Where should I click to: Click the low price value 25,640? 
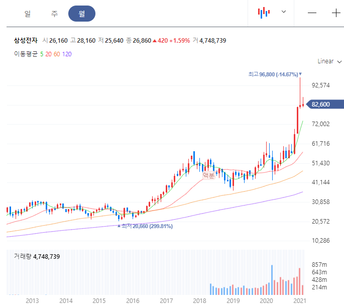pos(114,41)
